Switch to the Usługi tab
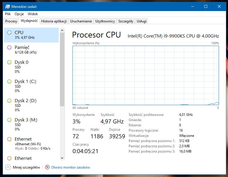Screen dimensions: 228x177 [x=141, y=21]
